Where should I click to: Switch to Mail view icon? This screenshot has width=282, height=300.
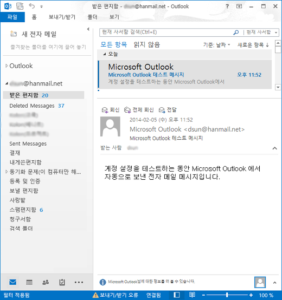(13, 282)
